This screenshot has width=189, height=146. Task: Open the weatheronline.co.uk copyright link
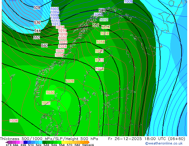click(x=164, y=143)
